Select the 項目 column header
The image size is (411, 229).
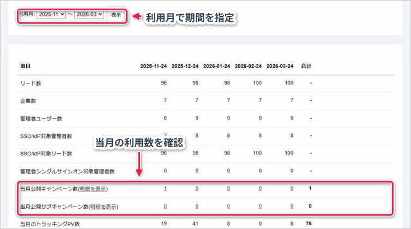click(26, 66)
